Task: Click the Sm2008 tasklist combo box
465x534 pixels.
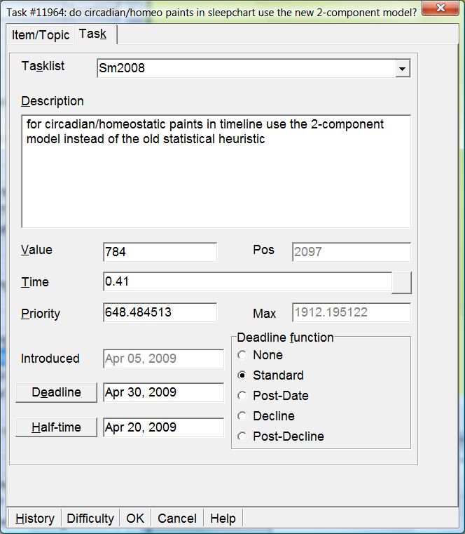Action: tap(245, 69)
